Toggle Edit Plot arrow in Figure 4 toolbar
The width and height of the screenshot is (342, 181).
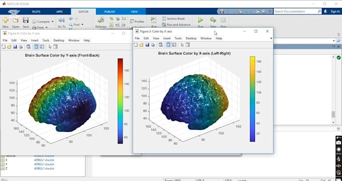pos(50,47)
